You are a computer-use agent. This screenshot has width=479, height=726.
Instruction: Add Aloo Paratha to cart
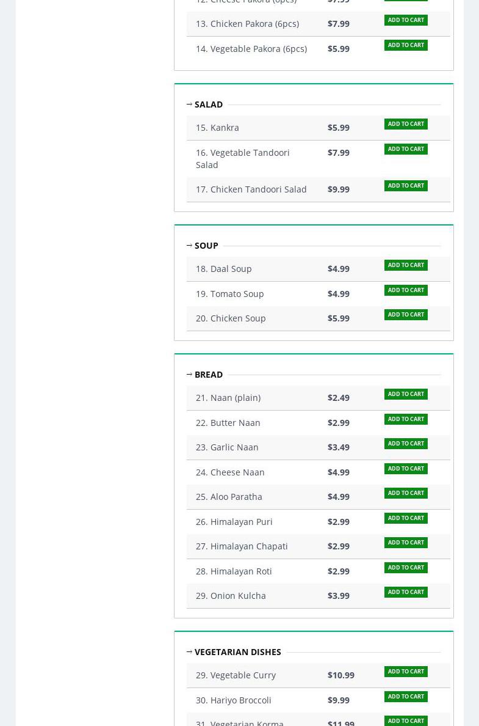pyautogui.click(x=406, y=493)
